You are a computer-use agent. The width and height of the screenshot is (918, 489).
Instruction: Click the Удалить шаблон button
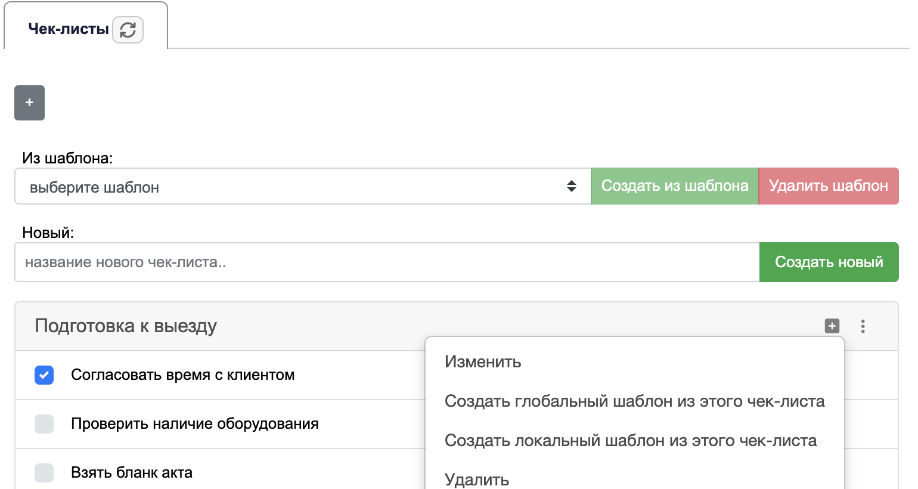tap(829, 186)
